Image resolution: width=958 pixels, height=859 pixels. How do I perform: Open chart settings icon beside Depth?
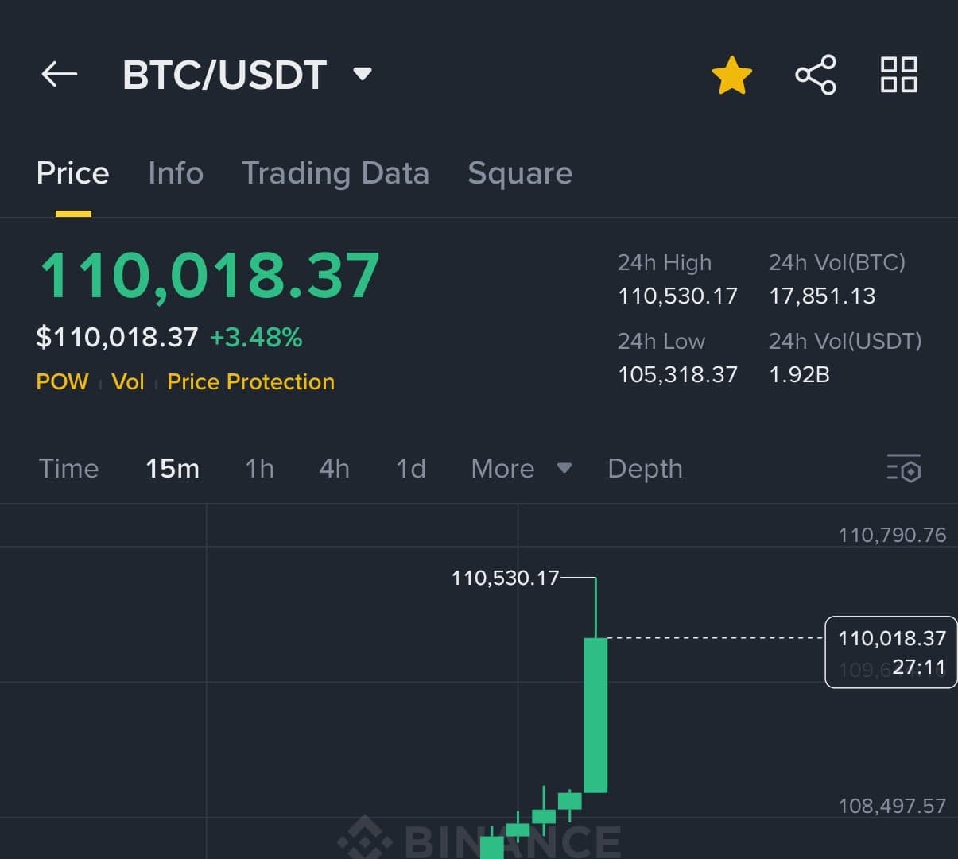coord(904,468)
